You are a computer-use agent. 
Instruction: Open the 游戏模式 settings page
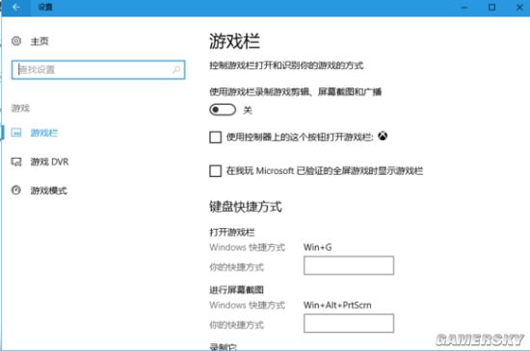click(49, 190)
